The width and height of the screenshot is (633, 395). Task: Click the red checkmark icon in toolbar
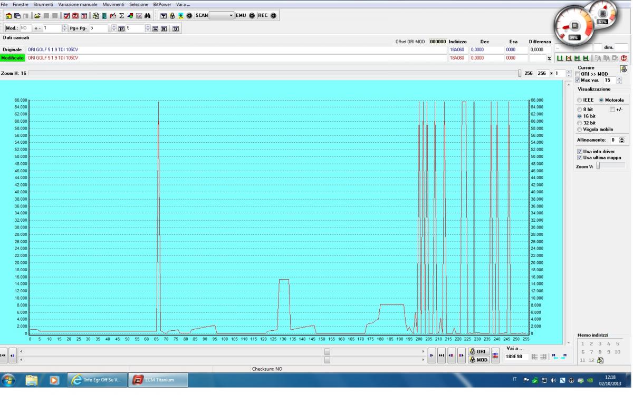(67, 16)
